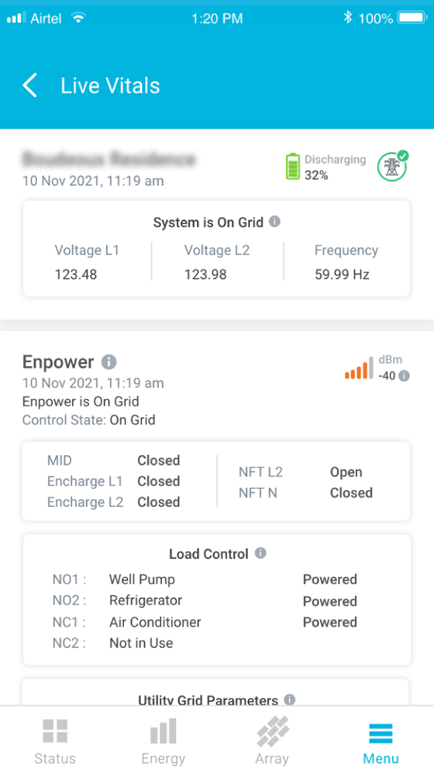The image size is (434, 776).
Task: Tap the Air Conditioner NC1 load entry
Action: 155,622
